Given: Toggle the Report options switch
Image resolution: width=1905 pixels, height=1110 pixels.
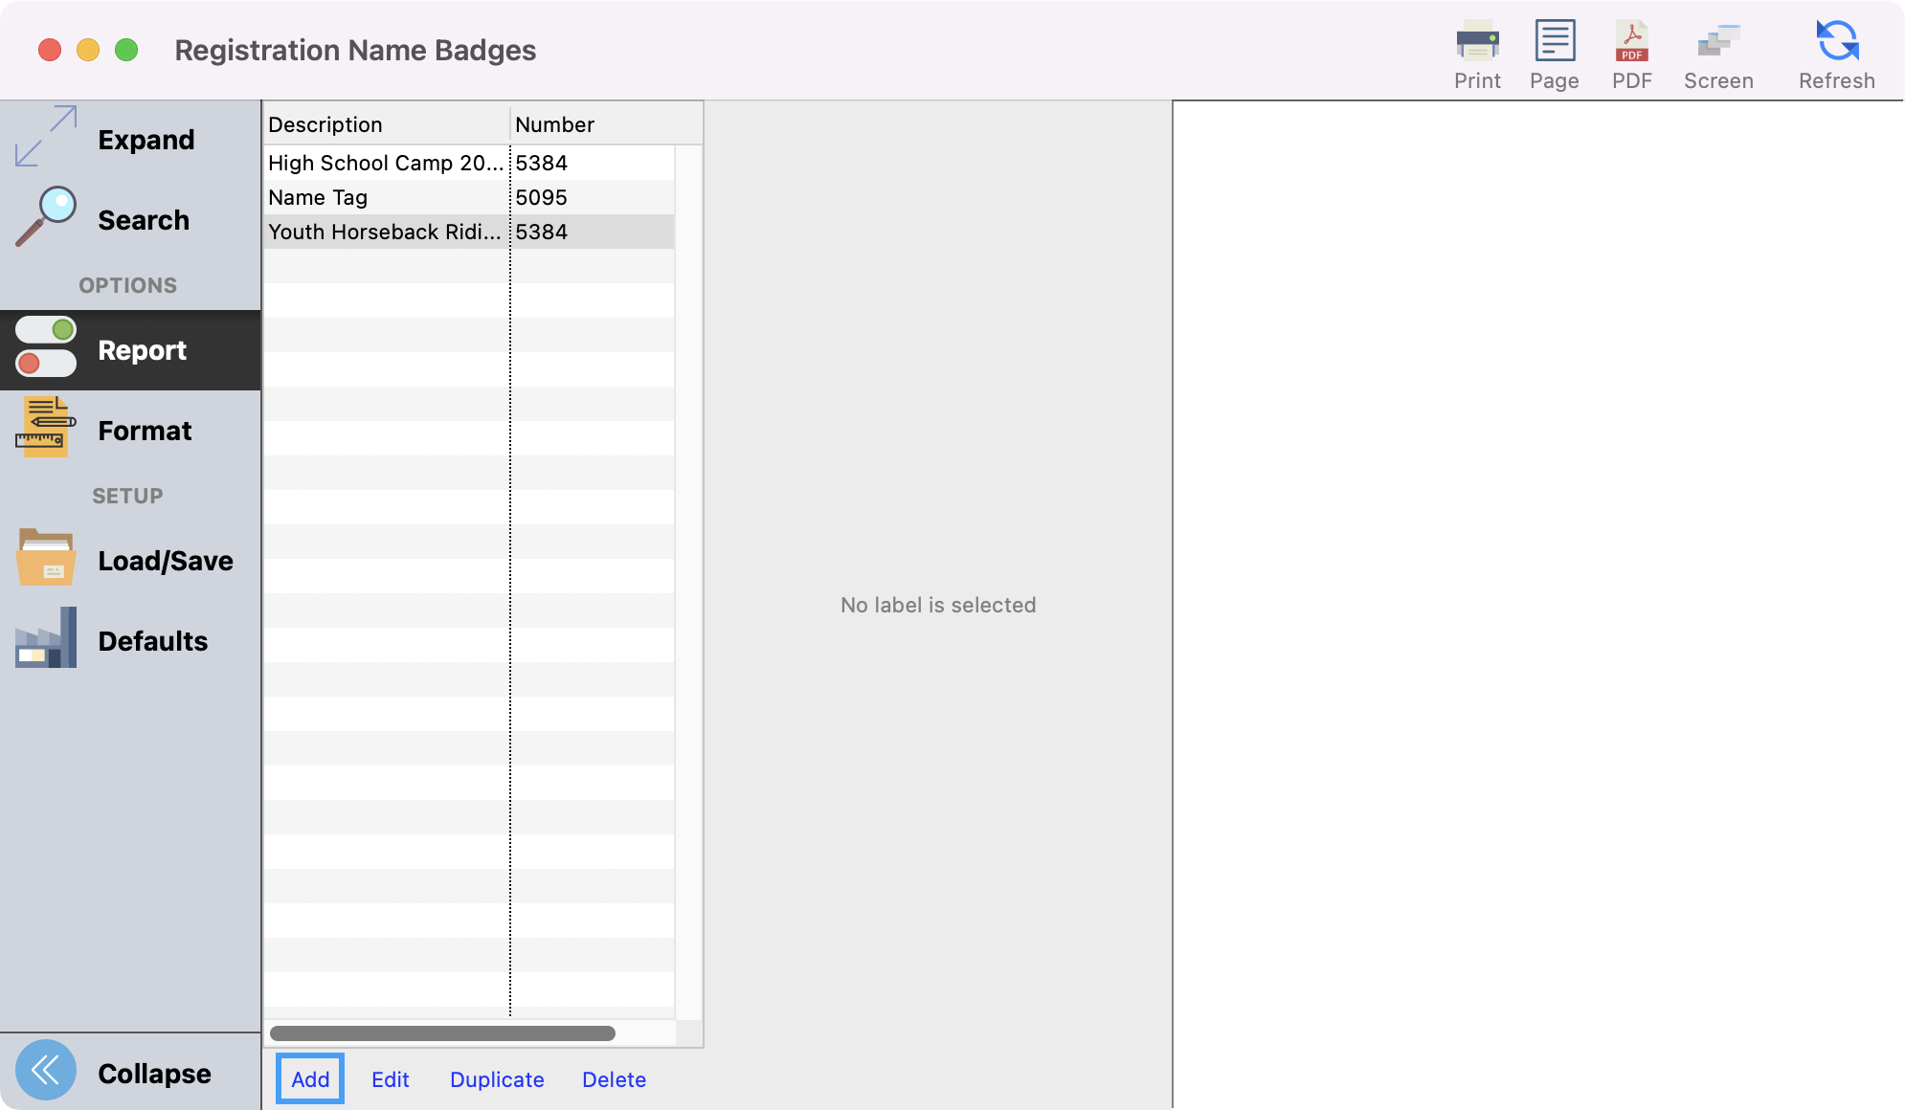Looking at the screenshot, I should (46, 348).
